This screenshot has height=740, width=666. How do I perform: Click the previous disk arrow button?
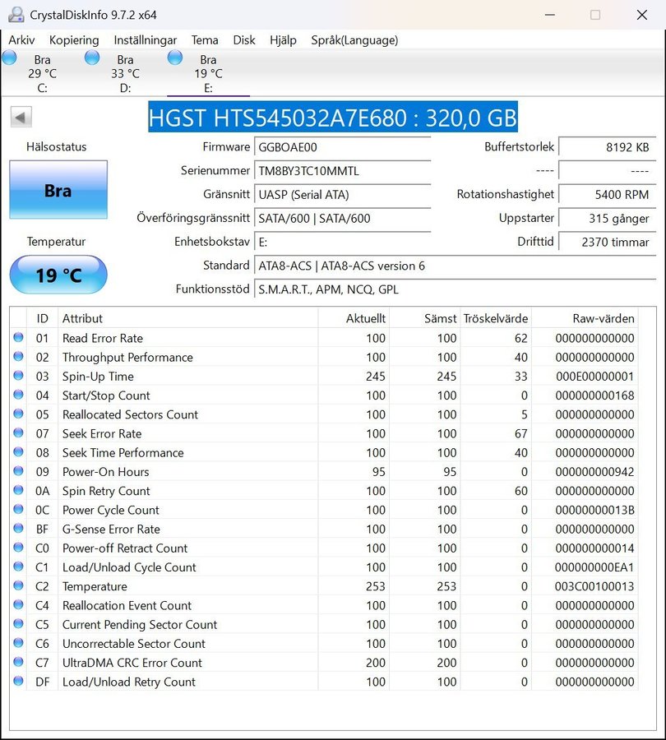point(21,118)
